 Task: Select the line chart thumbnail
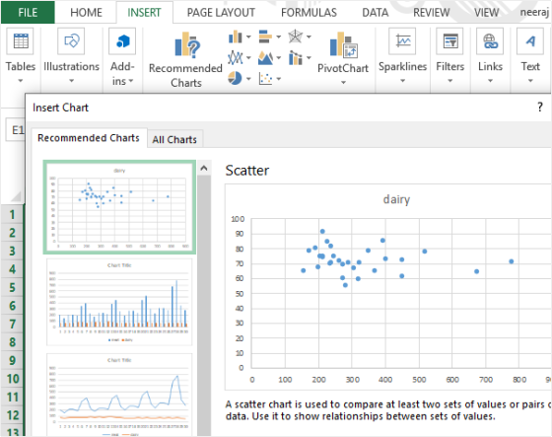[119, 396]
